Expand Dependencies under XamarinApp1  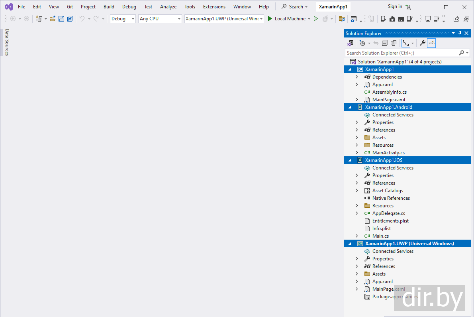coord(357,77)
